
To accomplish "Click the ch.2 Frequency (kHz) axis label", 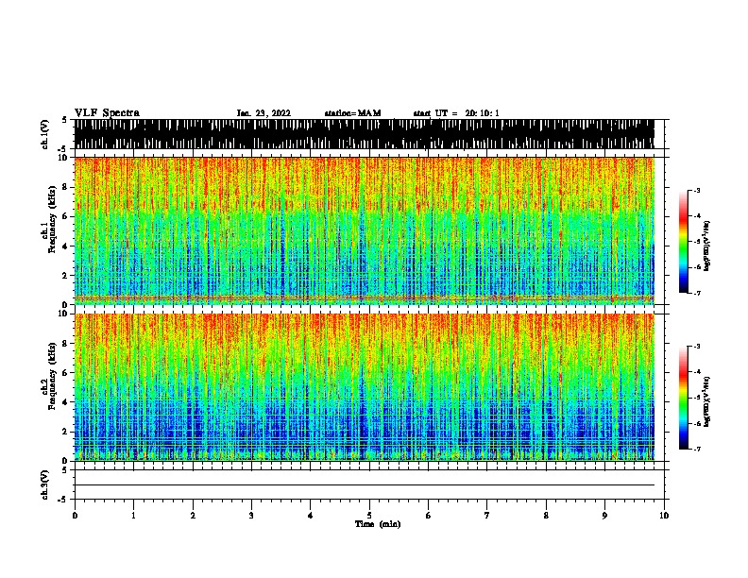I will 51,376.
